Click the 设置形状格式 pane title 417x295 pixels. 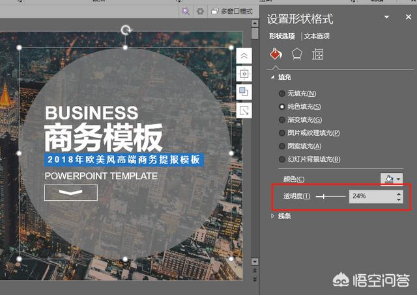[x=300, y=19]
